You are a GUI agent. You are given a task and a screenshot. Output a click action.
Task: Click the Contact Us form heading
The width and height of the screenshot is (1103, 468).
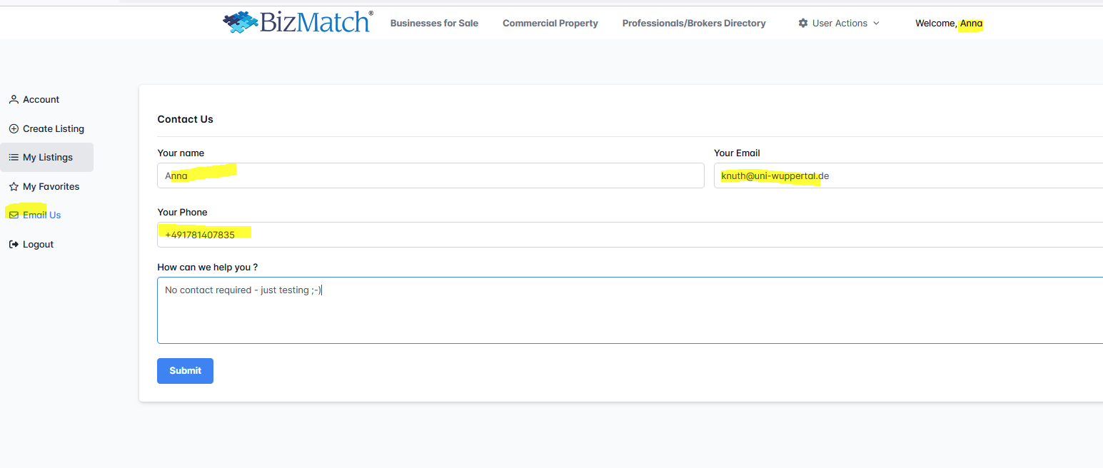coord(185,119)
